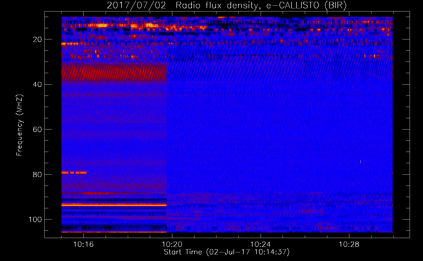Click the 10:20 time tick label
The image size is (423, 261).
[172, 245]
